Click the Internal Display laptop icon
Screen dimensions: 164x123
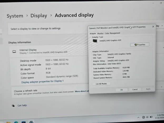14,51
